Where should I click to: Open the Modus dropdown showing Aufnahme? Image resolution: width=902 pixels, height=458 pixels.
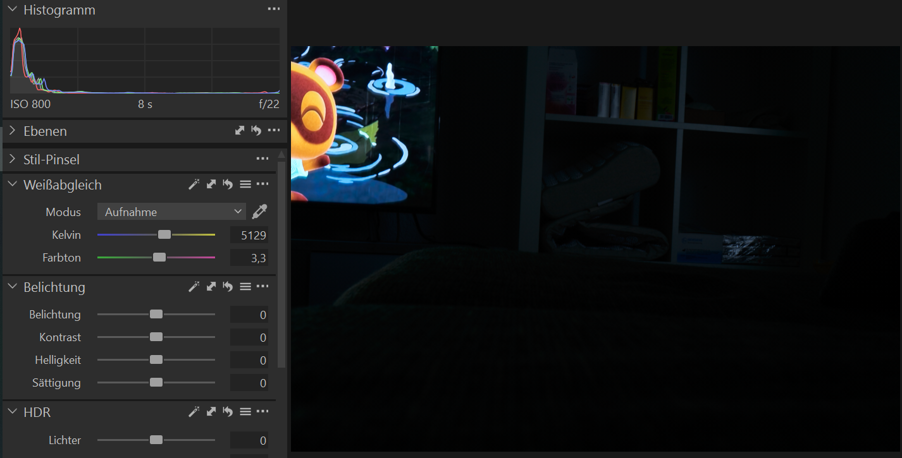coord(171,212)
